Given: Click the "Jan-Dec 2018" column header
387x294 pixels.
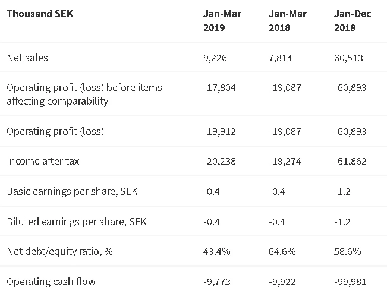Looking at the screenshot, I should pyautogui.click(x=353, y=21).
